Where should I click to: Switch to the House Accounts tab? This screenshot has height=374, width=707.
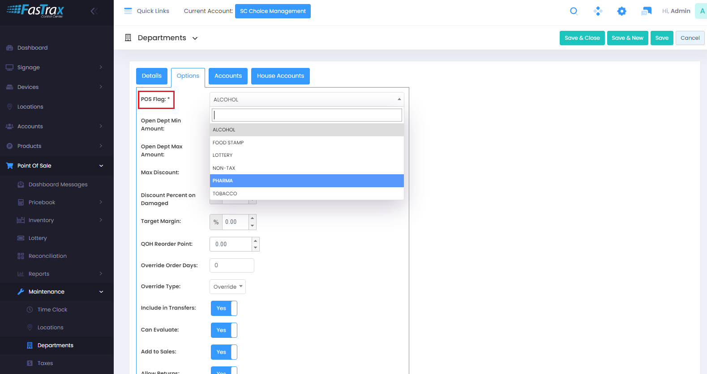coord(280,76)
